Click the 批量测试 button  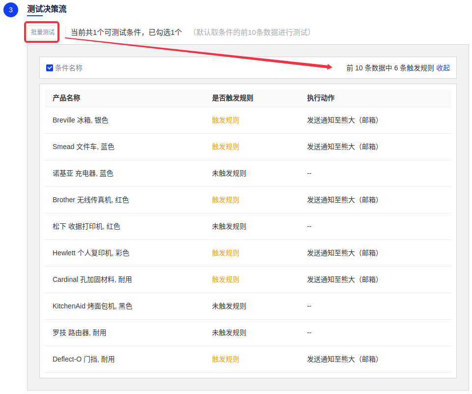(x=42, y=32)
